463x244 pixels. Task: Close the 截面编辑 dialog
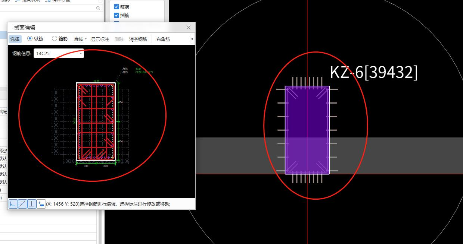point(189,27)
